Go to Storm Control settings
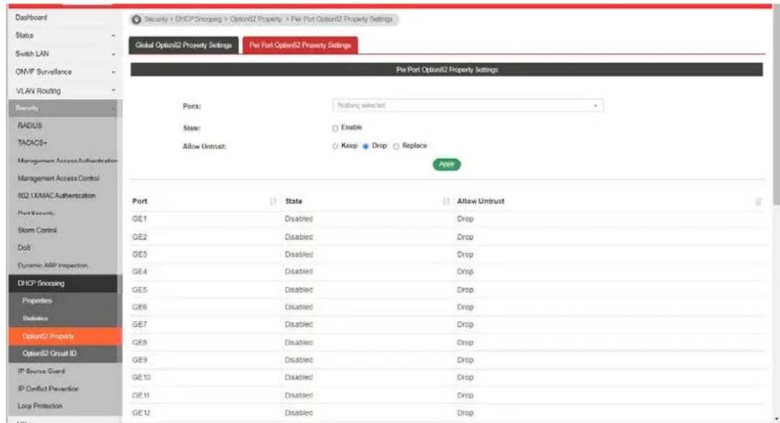Image resolution: width=780 pixels, height=423 pixels. [x=37, y=231]
